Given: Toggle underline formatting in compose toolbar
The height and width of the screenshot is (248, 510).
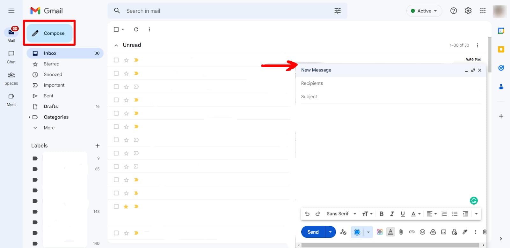Looking at the screenshot, I should [x=403, y=214].
